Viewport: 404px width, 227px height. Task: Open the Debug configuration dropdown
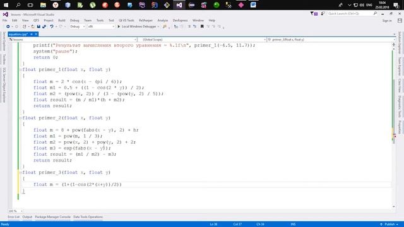(77, 26)
